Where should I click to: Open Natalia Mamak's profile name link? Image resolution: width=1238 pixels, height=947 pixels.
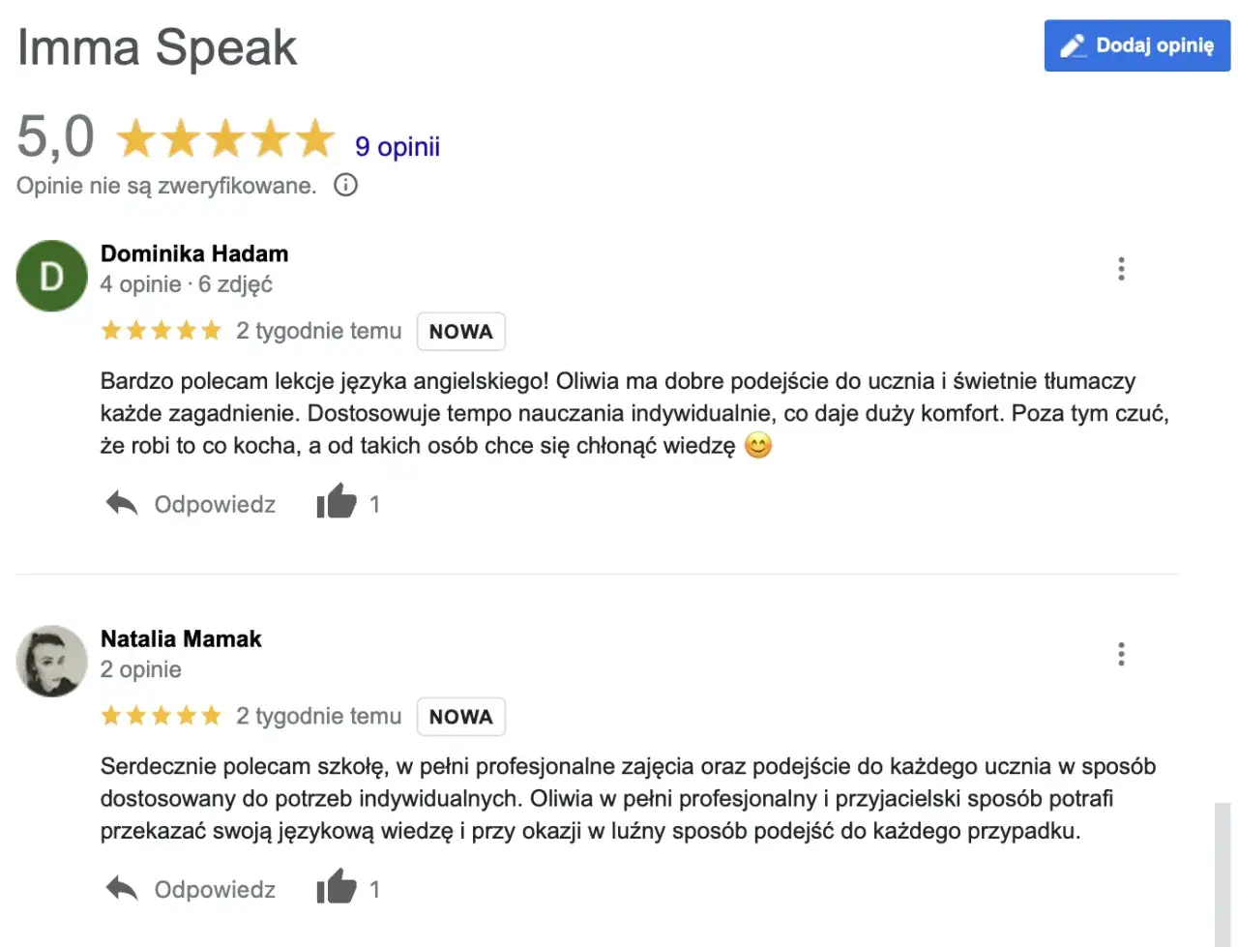181,638
